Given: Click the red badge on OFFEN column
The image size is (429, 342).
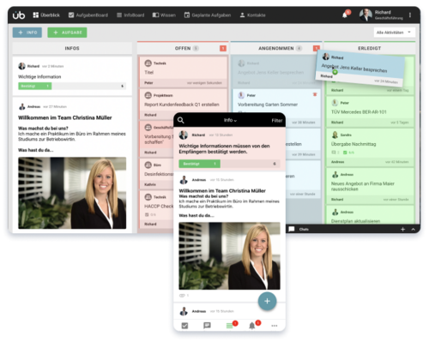Looking at the screenshot, I should (x=223, y=48).
